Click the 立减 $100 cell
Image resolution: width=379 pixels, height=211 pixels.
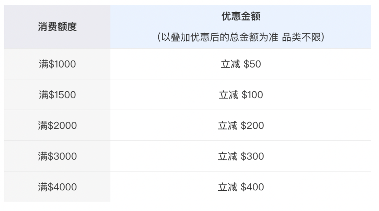(241, 95)
